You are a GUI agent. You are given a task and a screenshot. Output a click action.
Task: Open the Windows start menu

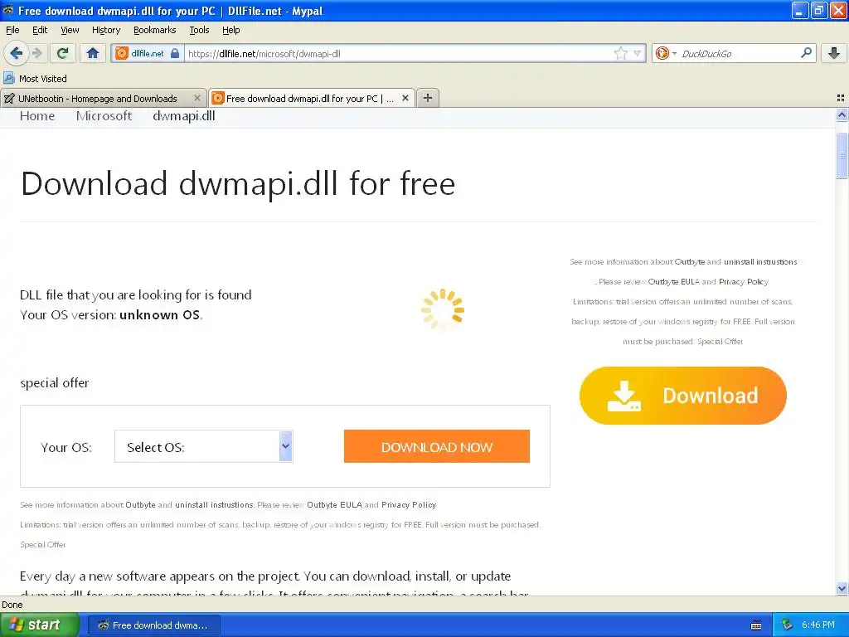coord(39,625)
